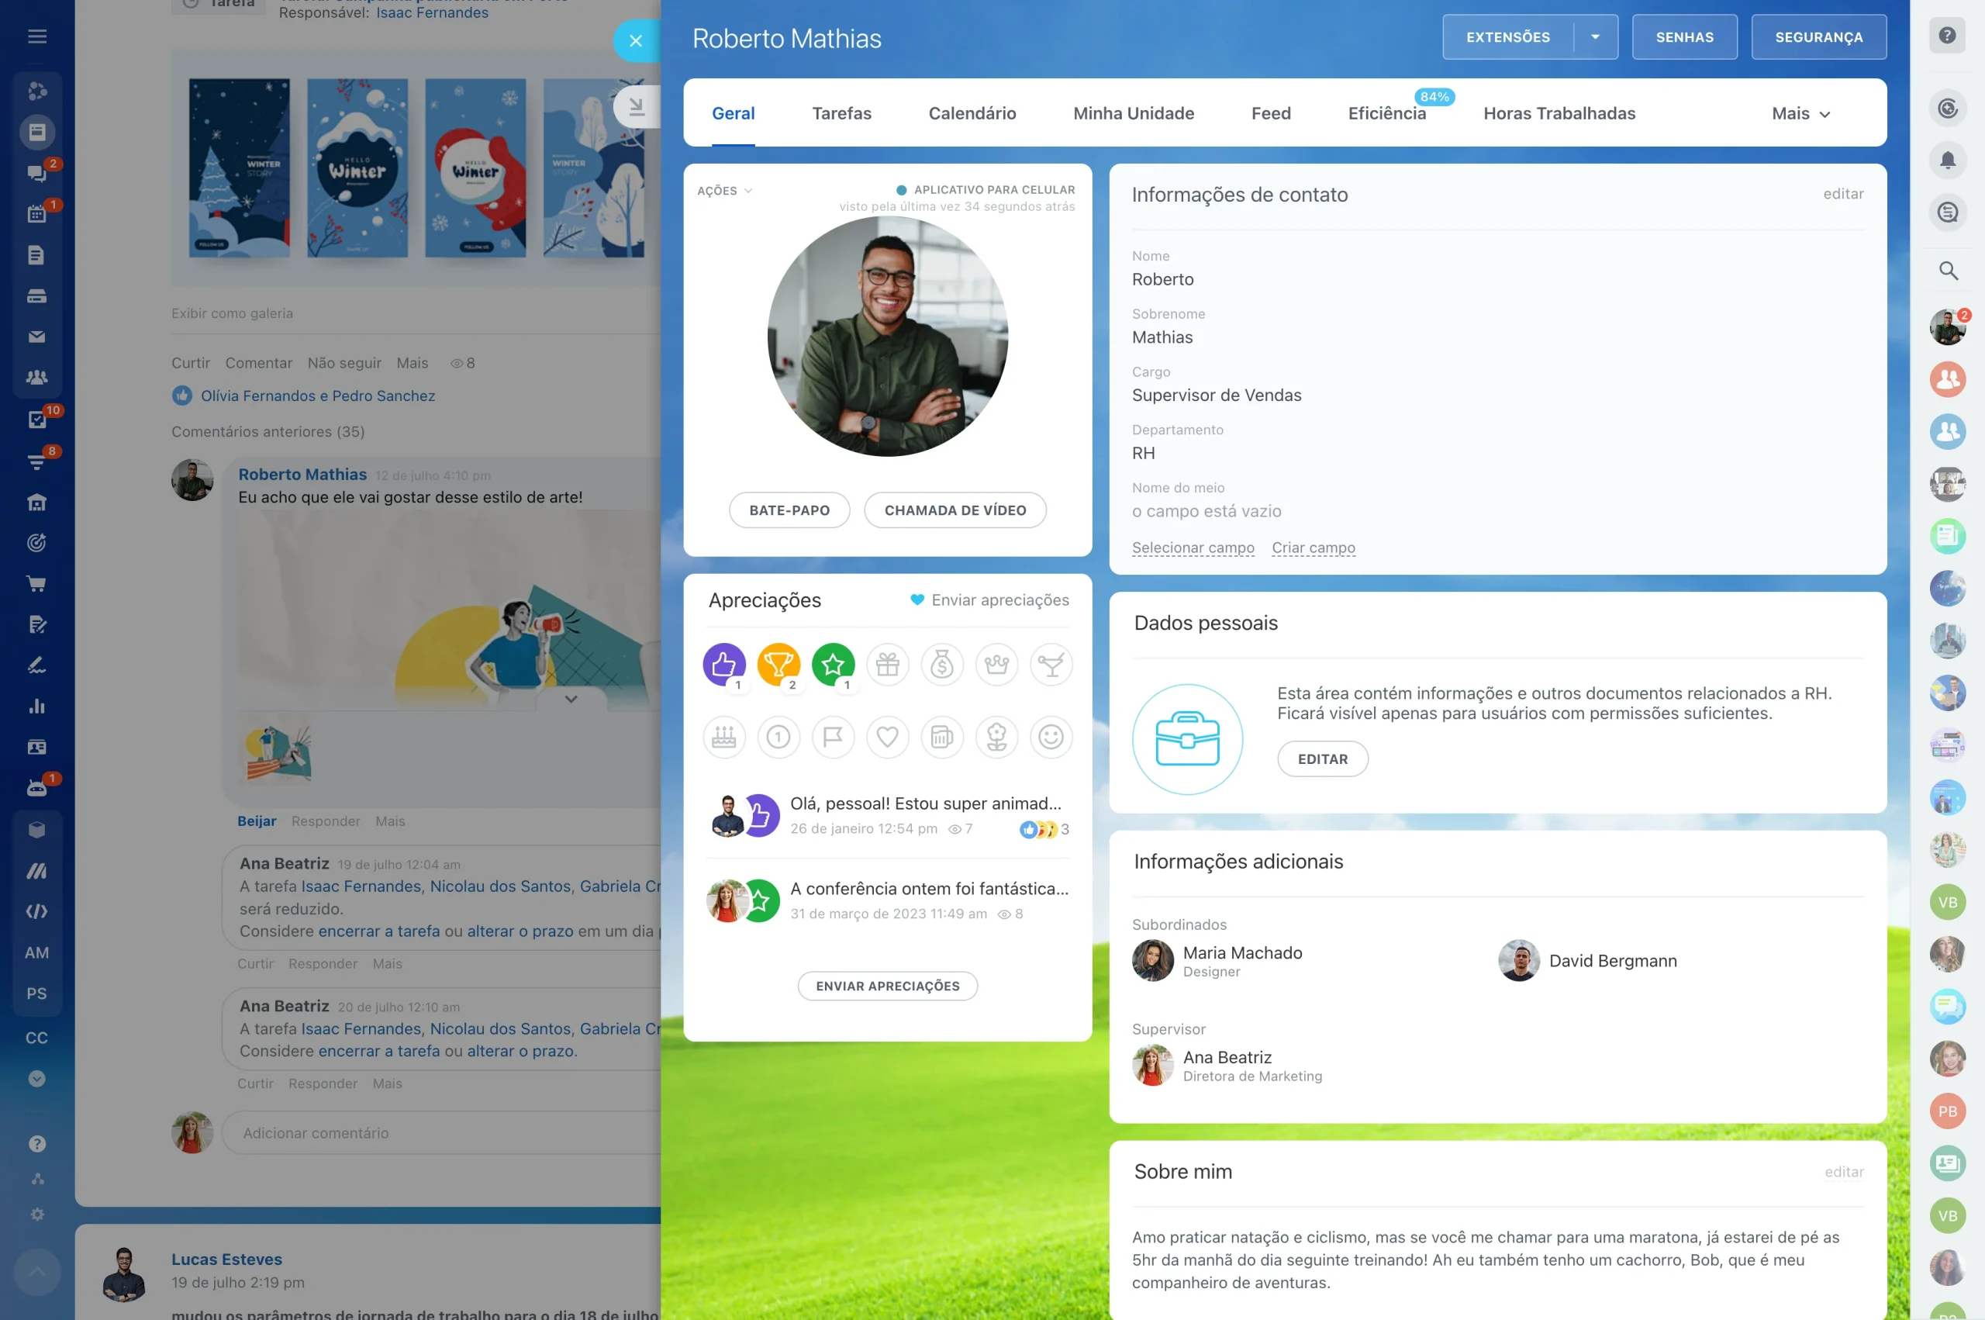Click Editar in Dados pessoais

coord(1323,759)
